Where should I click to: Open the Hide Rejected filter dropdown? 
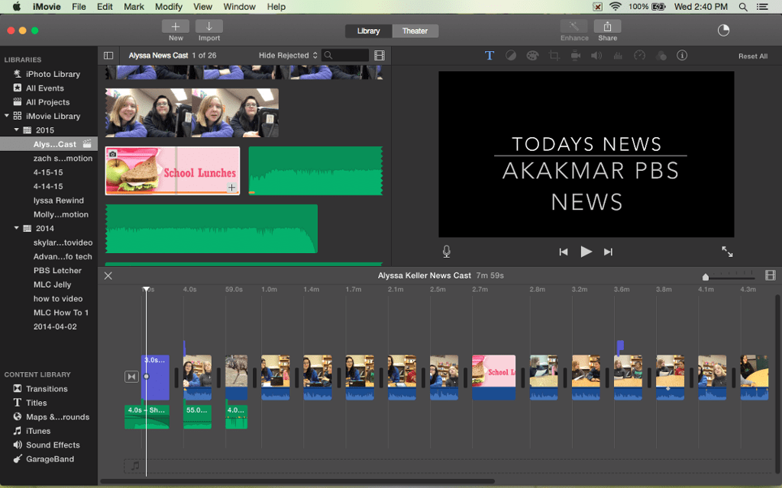pos(288,55)
